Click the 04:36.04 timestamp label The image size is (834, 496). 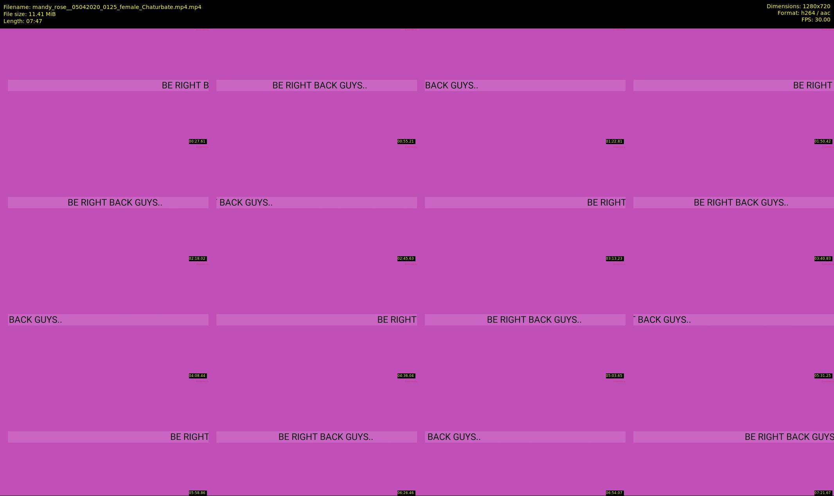406,376
